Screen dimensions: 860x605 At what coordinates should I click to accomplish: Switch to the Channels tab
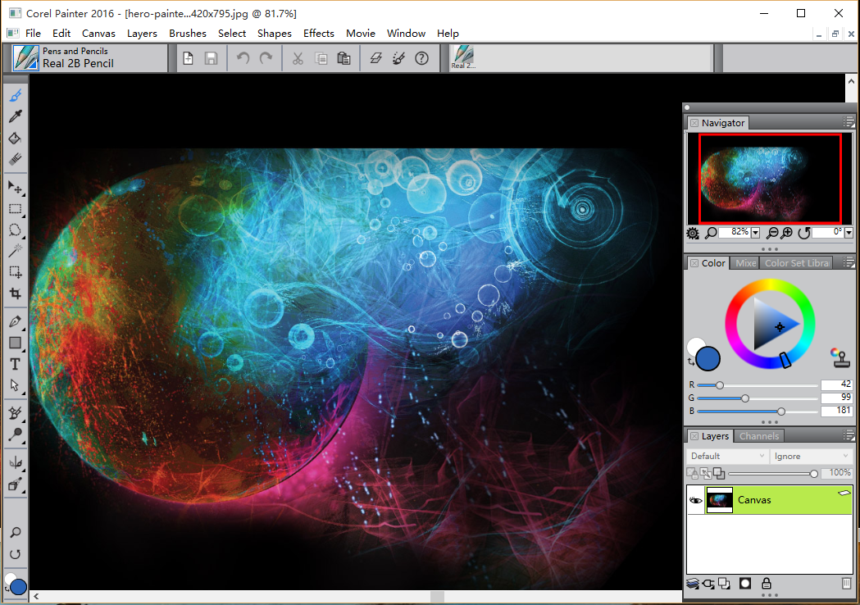point(758,436)
